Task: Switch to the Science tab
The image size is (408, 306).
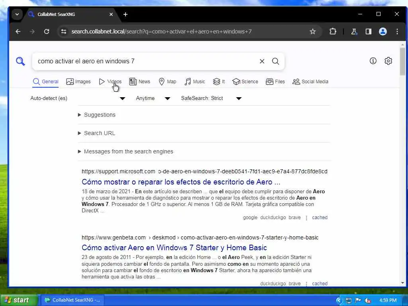Action: [245, 82]
